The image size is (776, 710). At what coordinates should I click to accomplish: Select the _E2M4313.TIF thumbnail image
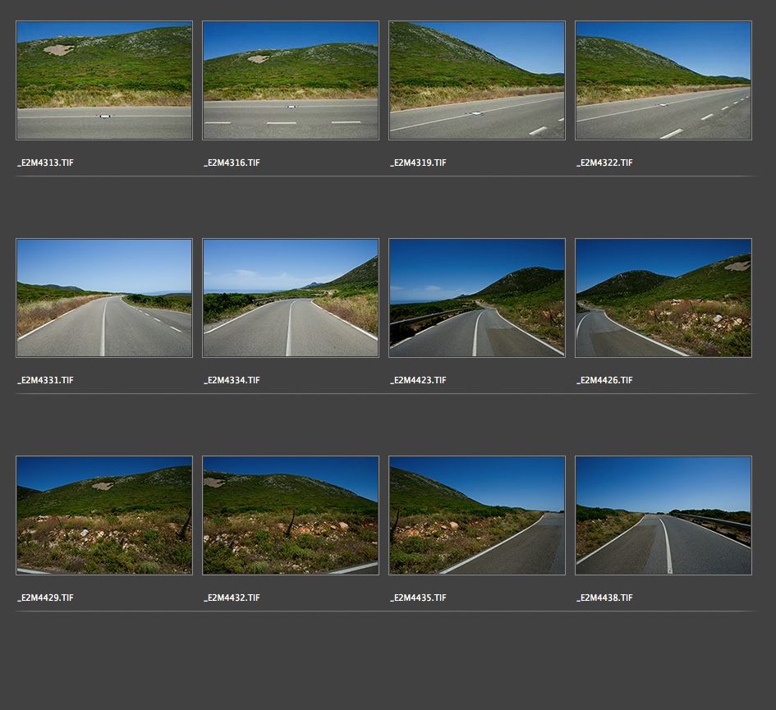(x=104, y=80)
